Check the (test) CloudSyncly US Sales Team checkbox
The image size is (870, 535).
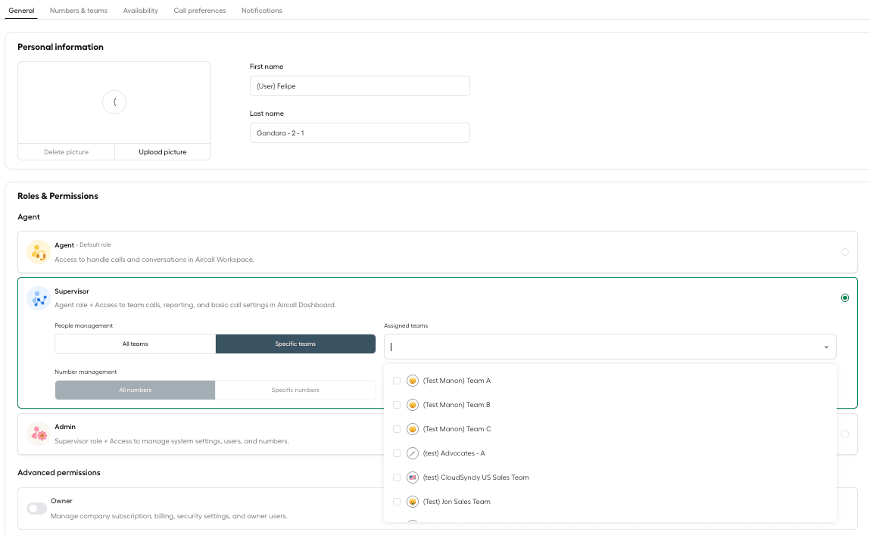pos(397,478)
